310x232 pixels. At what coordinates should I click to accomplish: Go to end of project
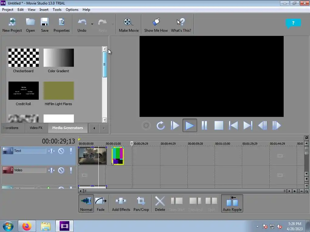pyautogui.click(x=248, y=125)
